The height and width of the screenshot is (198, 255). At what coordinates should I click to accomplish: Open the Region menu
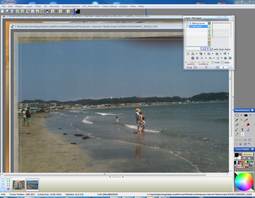coord(19,6)
